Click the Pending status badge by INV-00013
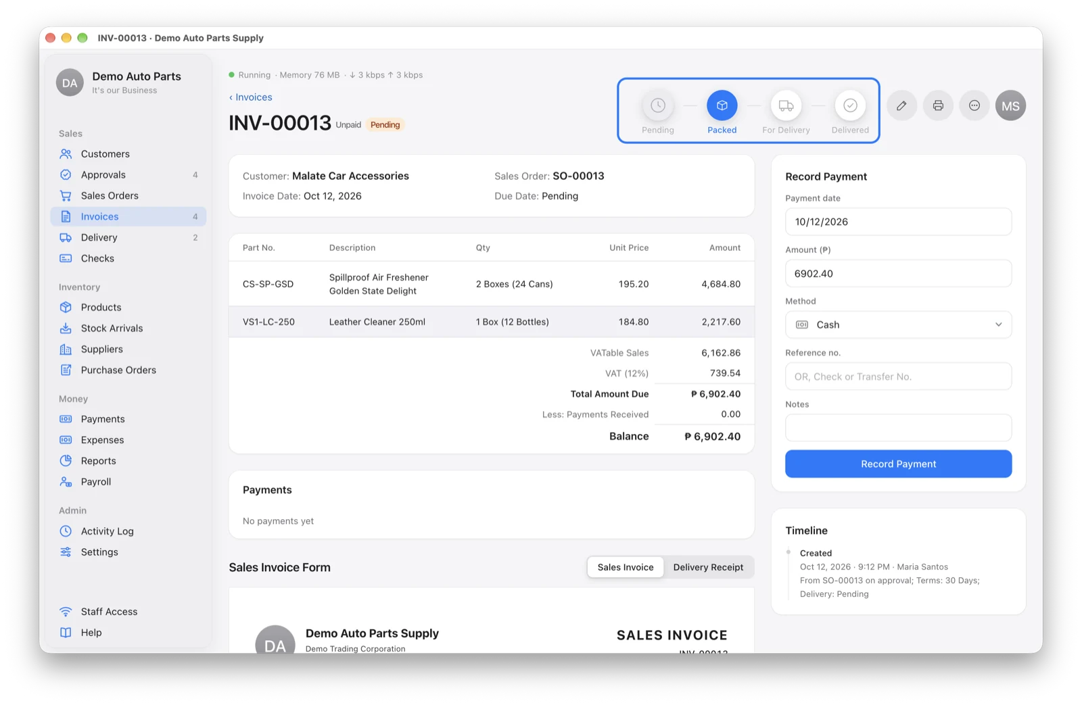 tap(385, 125)
